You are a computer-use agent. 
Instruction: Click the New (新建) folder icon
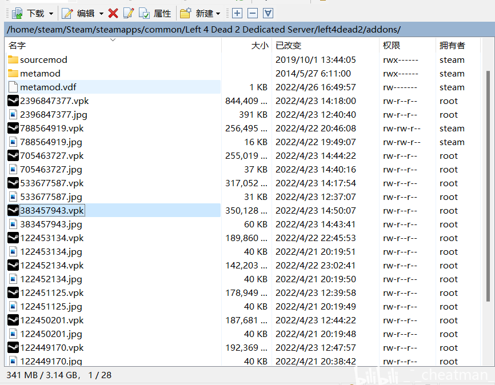(x=186, y=13)
